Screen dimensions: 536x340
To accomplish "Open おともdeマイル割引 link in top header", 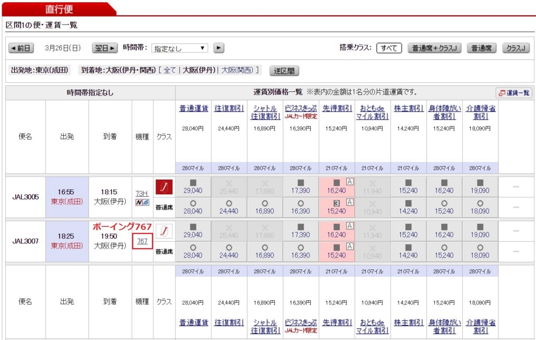I will pos(372,112).
